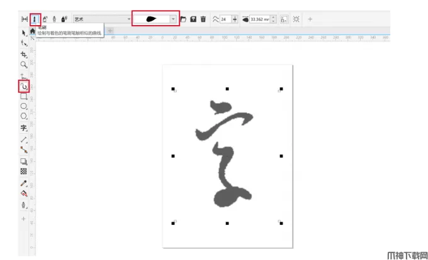Click the top-left selection handle

(x=173, y=89)
